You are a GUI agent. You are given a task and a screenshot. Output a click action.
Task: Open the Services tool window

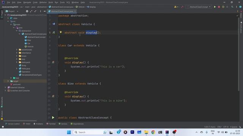[x=63, y=124]
